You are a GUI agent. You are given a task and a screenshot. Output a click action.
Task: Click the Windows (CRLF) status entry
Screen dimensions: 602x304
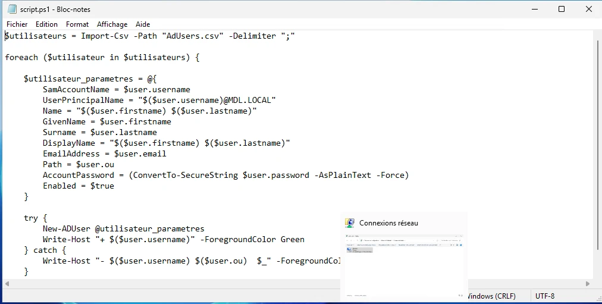point(491,296)
